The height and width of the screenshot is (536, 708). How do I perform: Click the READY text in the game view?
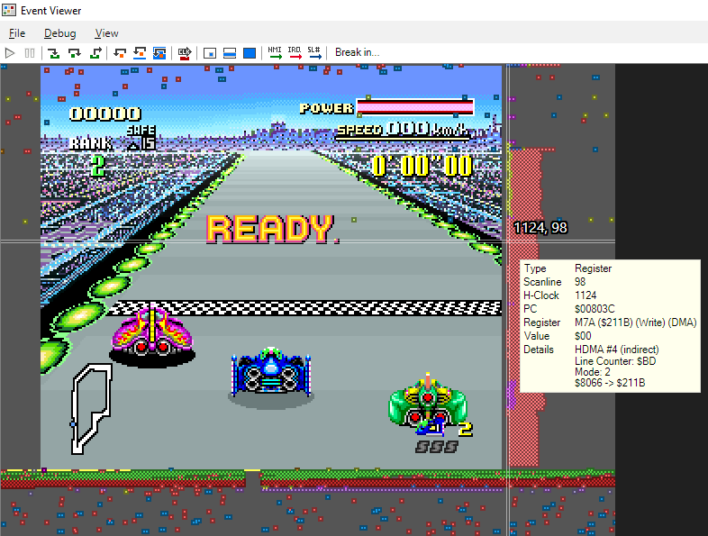(x=273, y=229)
